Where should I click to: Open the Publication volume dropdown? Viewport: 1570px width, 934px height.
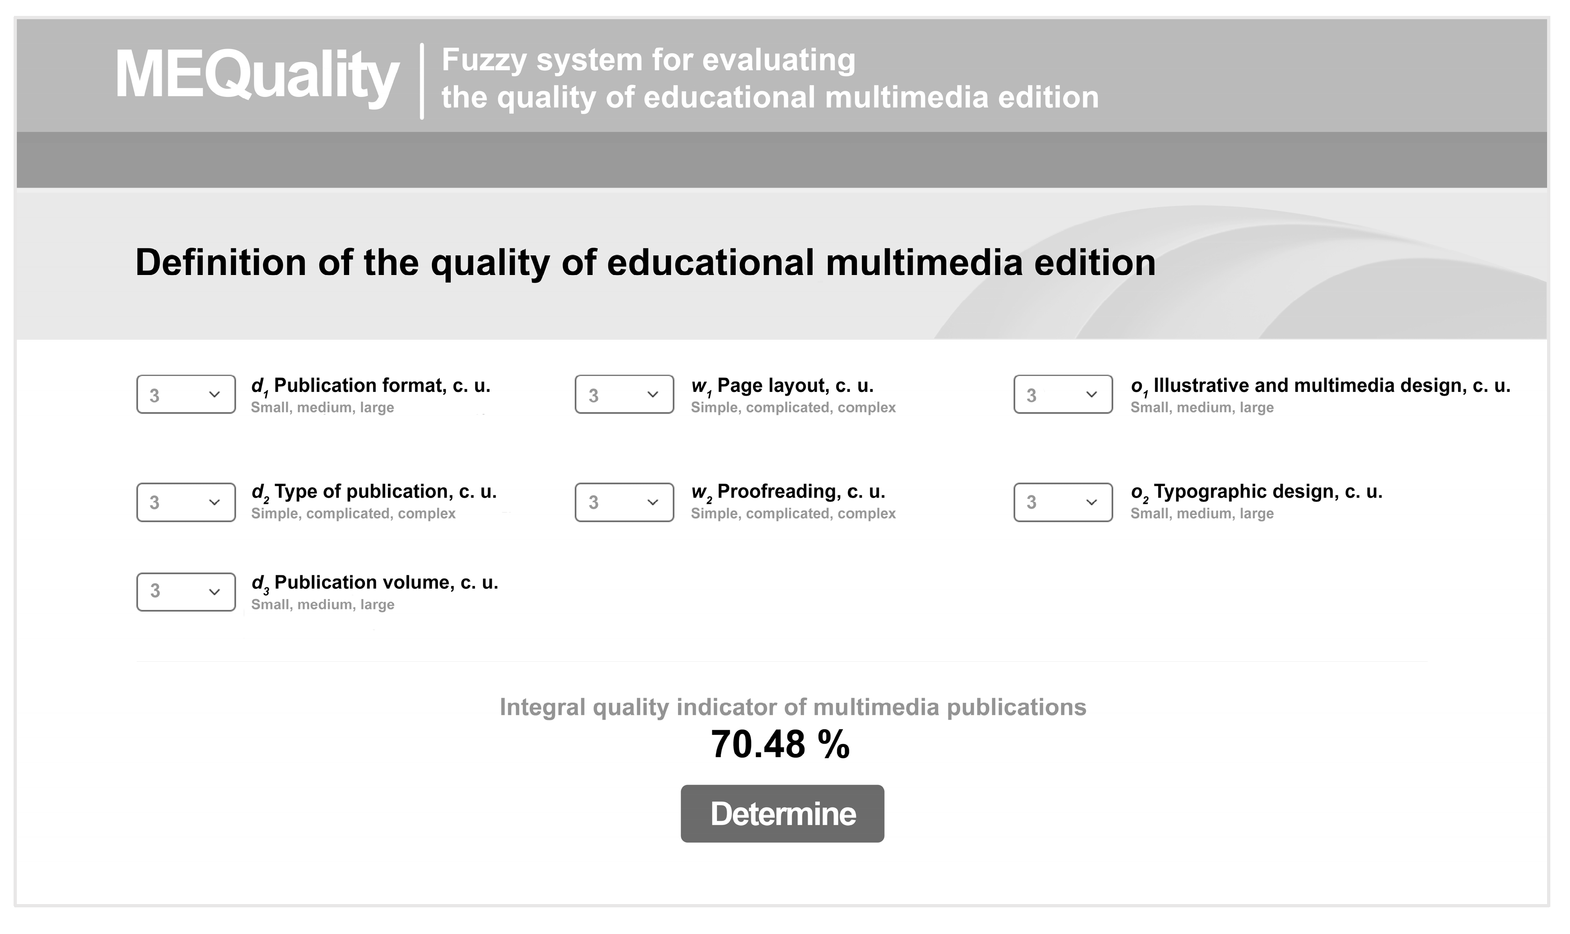(186, 592)
